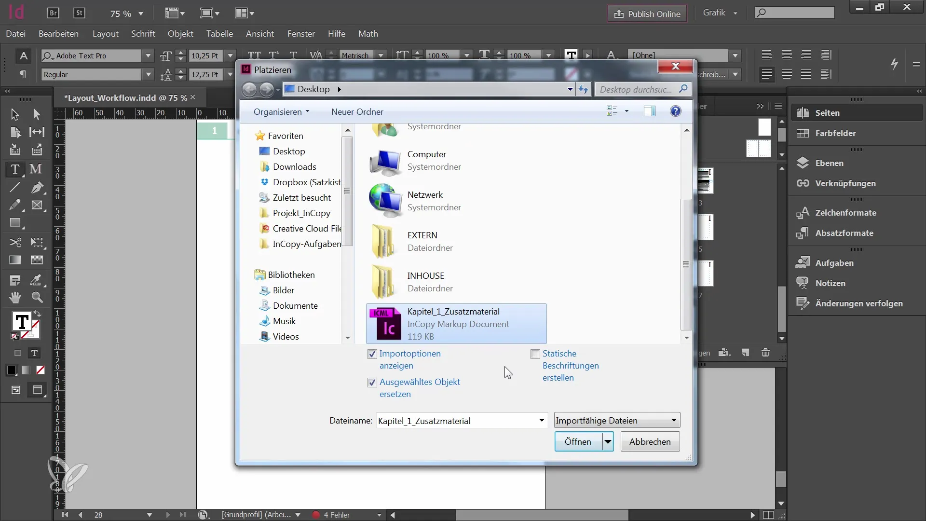Select Kapitel_1_Zusatzmaterial InCopy file
The width and height of the screenshot is (926, 521).
coord(454,324)
